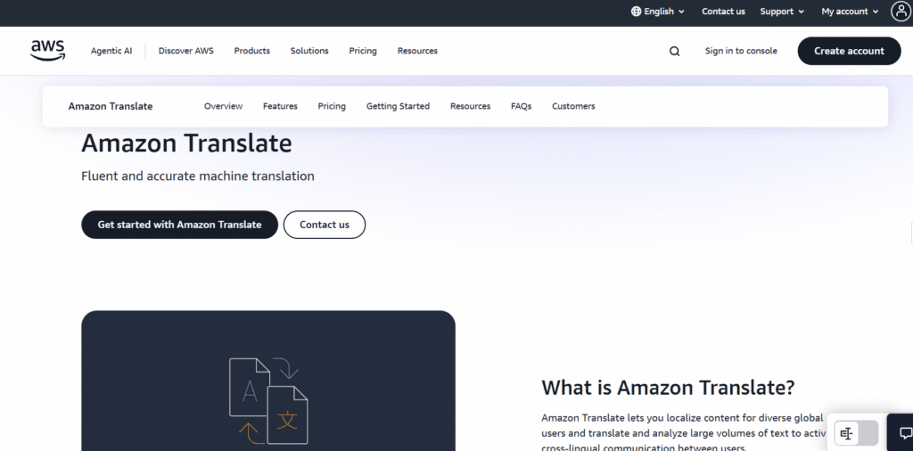Click the translate documents illustration

(268, 402)
